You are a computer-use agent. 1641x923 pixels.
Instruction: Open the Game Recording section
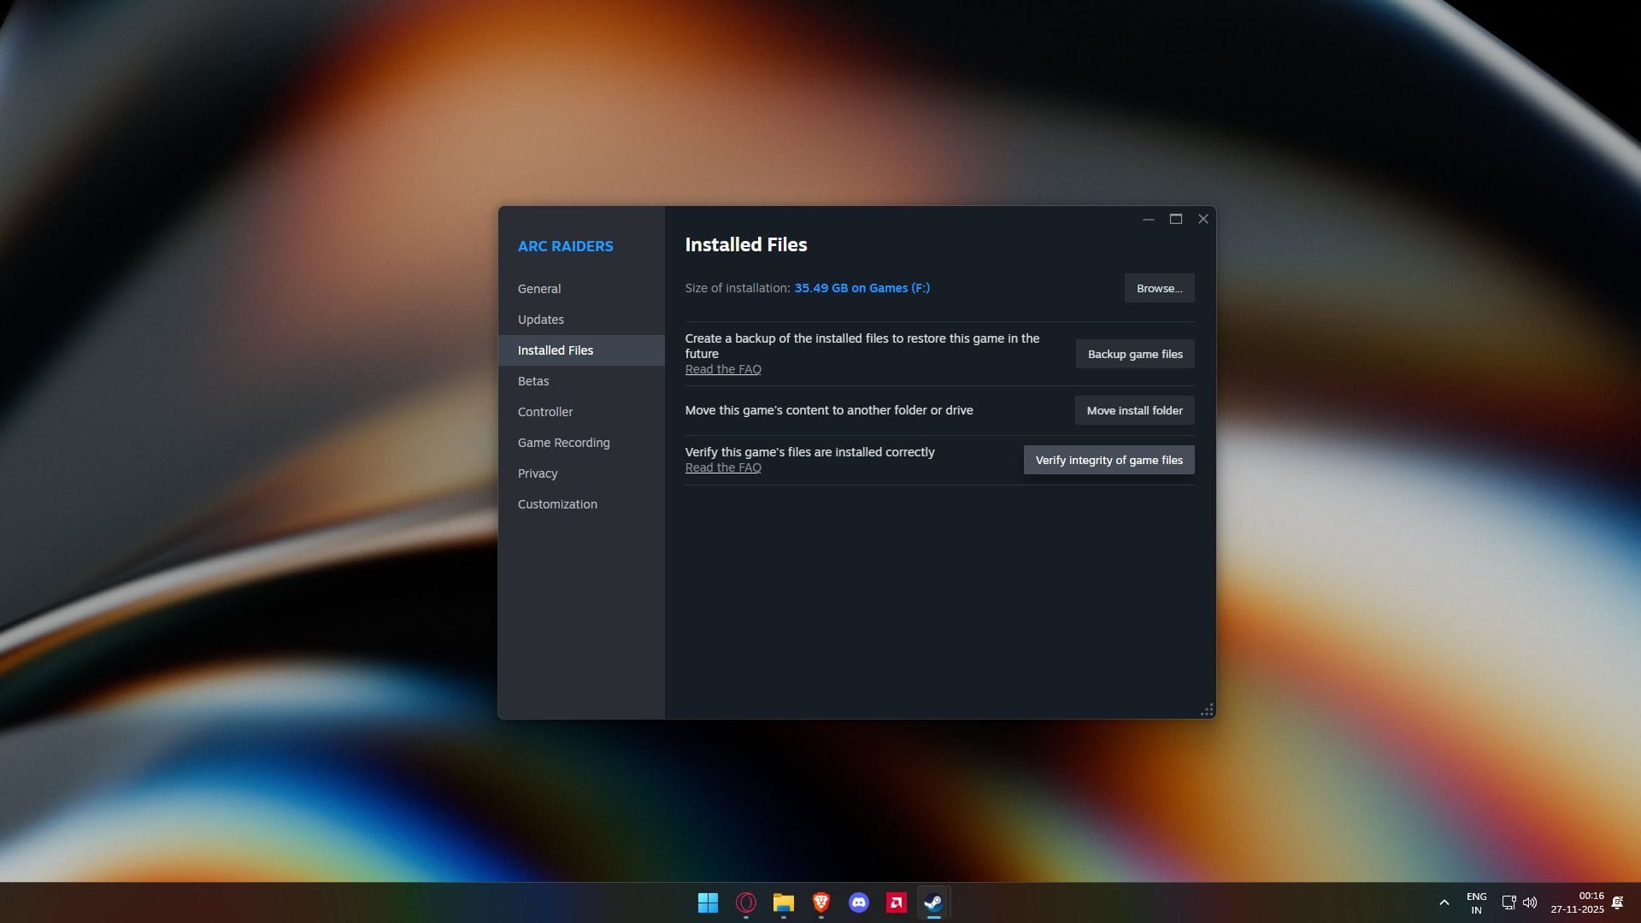pyautogui.click(x=563, y=442)
